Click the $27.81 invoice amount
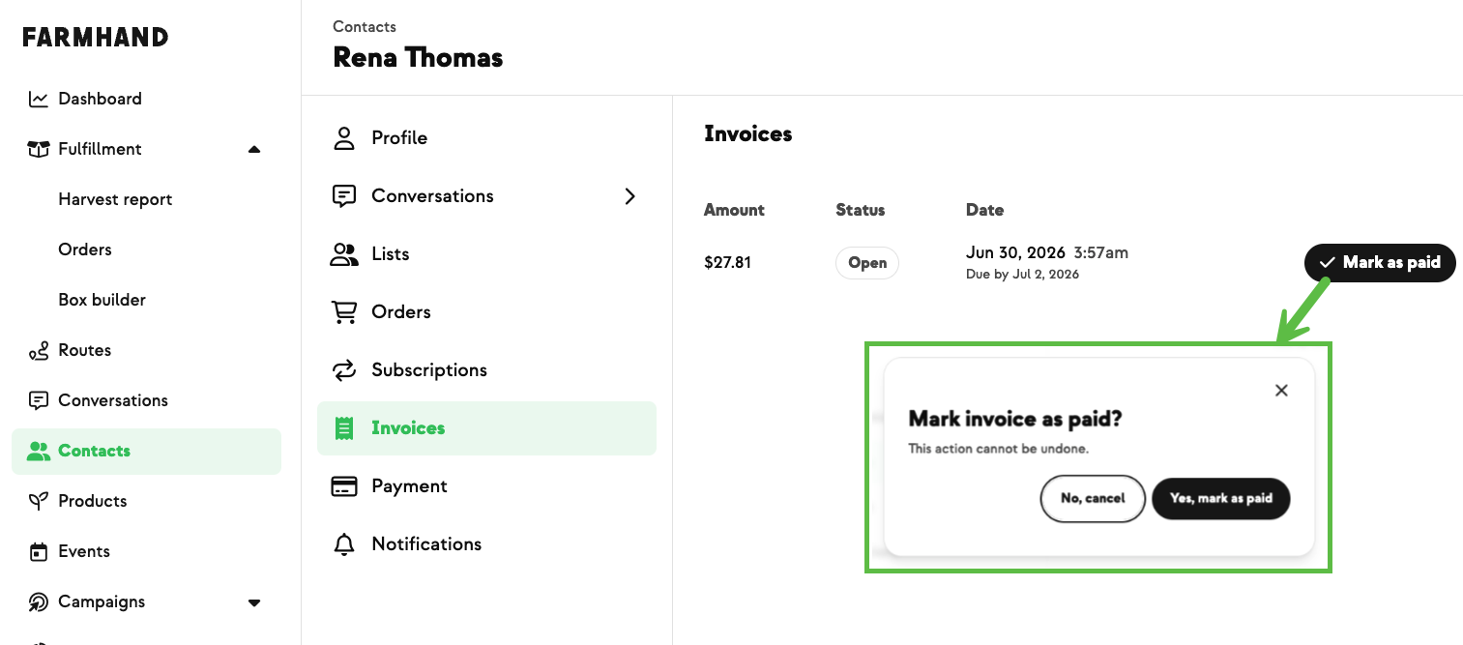Screen dimensions: 1463x645 (727, 263)
